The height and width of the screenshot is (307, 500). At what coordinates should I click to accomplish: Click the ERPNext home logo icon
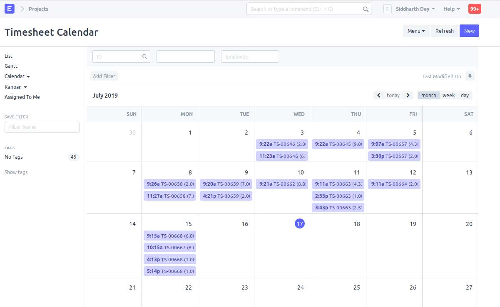click(10, 9)
